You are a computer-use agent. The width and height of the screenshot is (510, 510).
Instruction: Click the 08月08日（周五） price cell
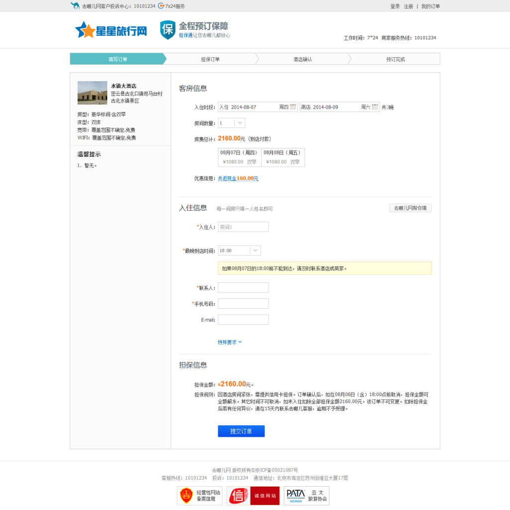pos(283,157)
